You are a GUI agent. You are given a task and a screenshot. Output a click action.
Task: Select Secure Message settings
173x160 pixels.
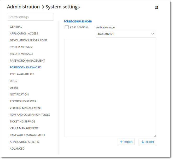click(21, 54)
